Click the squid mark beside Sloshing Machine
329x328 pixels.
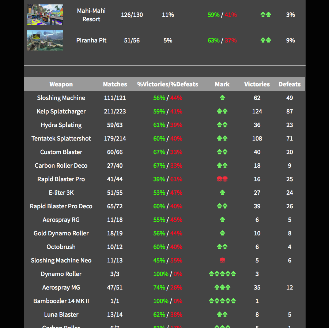coord(222,98)
